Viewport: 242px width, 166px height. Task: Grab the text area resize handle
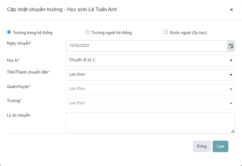click(233, 131)
